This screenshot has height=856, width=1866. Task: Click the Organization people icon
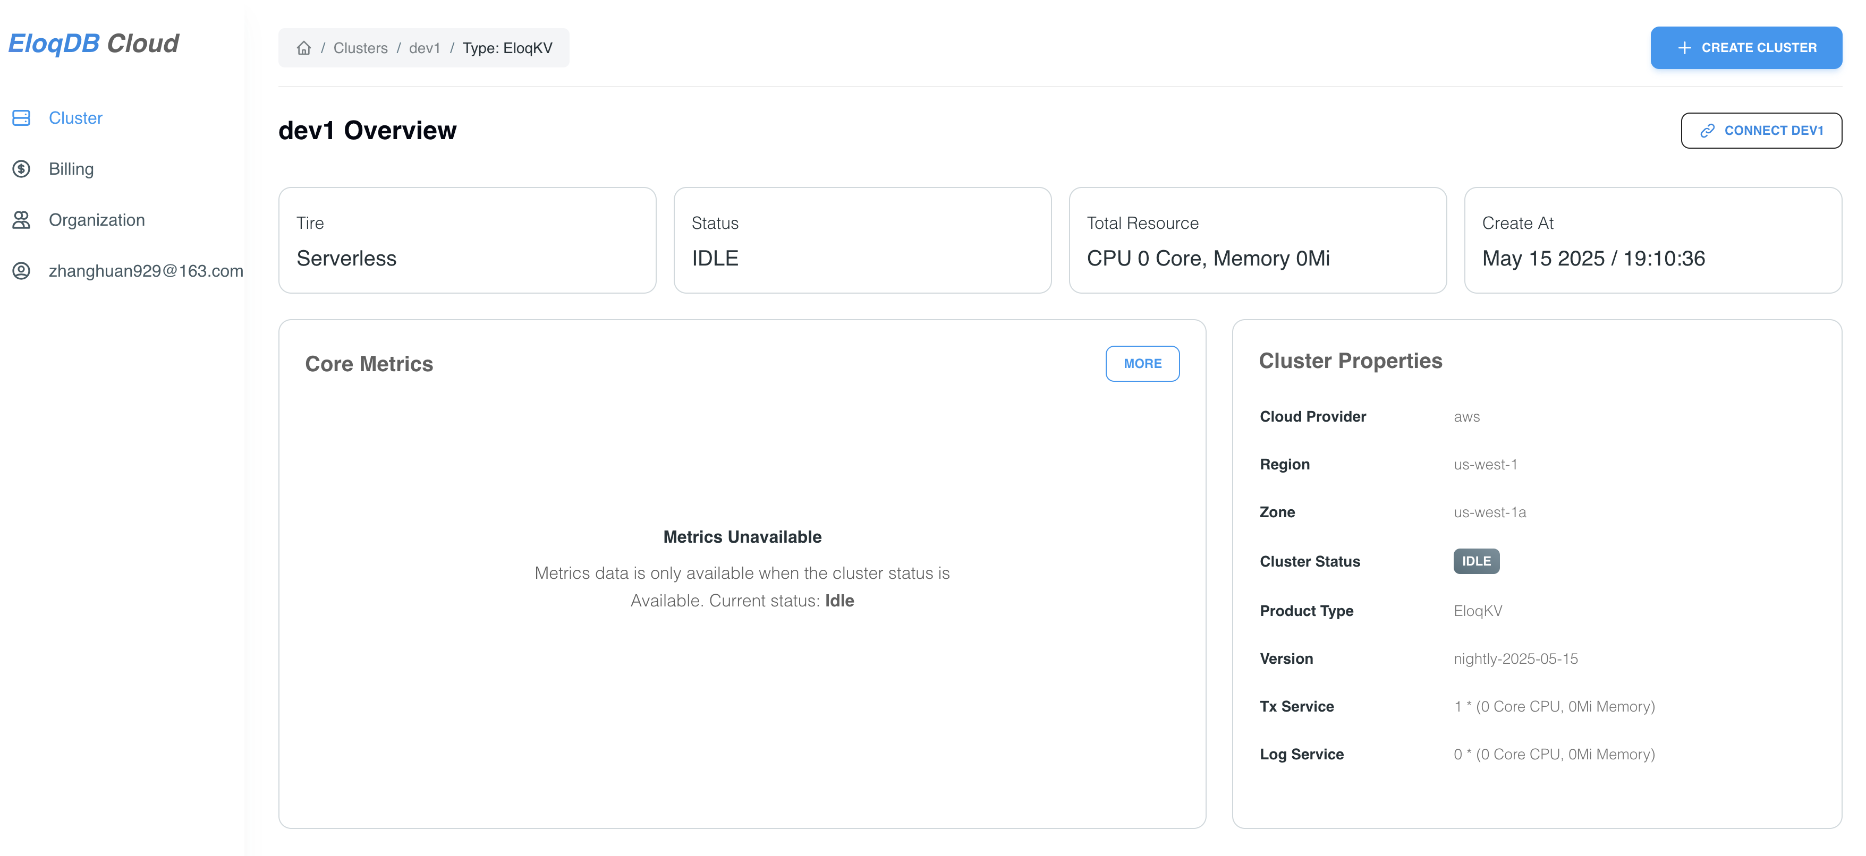(21, 219)
